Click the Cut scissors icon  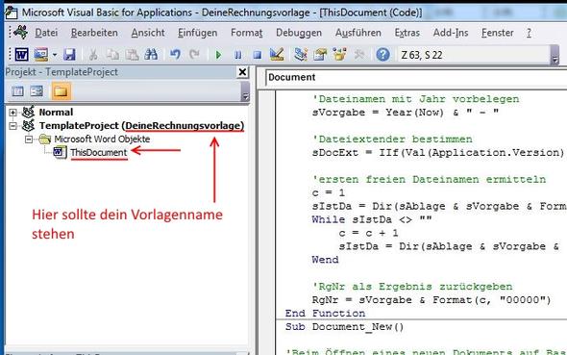(93, 55)
